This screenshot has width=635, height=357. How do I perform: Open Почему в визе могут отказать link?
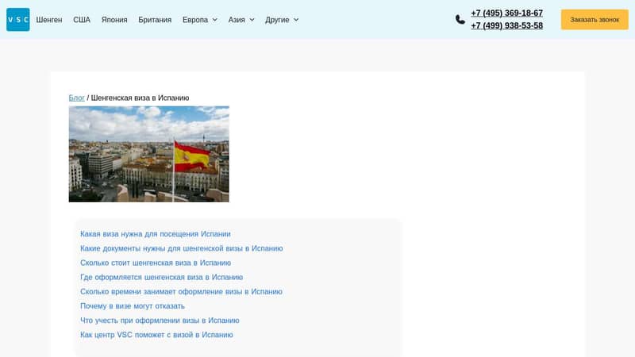tap(133, 306)
